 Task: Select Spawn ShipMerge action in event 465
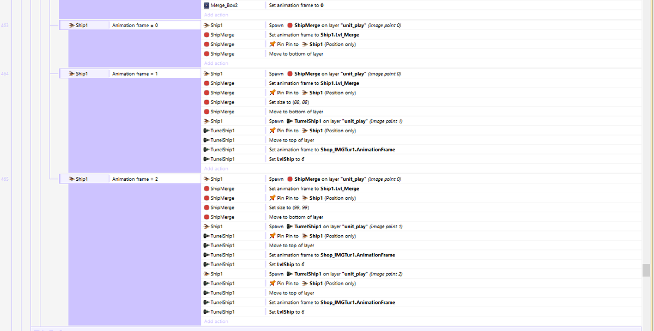[x=335, y=179]
